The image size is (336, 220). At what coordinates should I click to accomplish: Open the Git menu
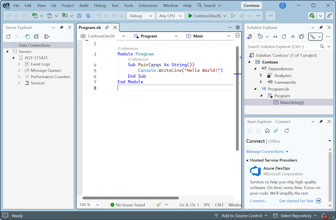pos(54,5)
